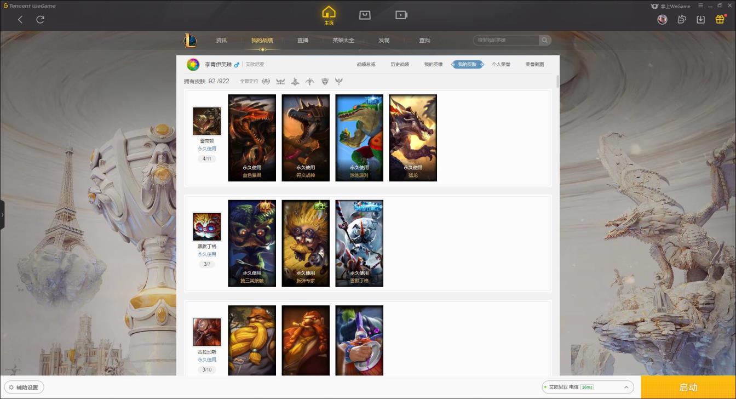Click the 16ms ping indicator
Image resolution: width=736 pixels, height=399 pixels.
(587, 387)
